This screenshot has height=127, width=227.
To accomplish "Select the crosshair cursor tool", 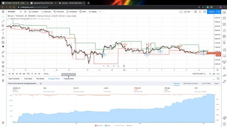I will tap(3, 17).
